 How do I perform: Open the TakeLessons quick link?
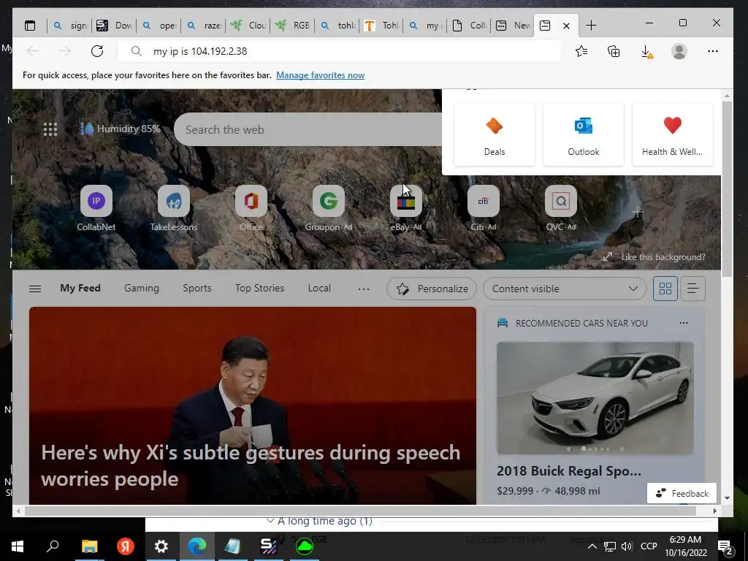pos(174,208)
